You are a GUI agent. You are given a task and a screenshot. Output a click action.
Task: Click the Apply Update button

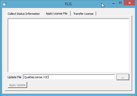pyautogui.click(x=17, y=85)
